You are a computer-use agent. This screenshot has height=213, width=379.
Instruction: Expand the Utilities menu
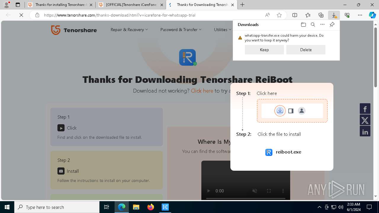click(x=223, y=30)
